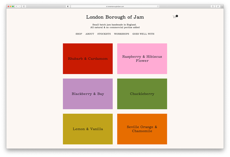
Task: Close the Safari window with red button
Action: click(x=9, y=7)
